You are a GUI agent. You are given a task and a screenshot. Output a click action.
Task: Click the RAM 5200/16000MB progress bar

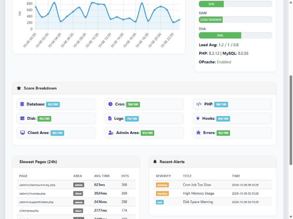235,20
